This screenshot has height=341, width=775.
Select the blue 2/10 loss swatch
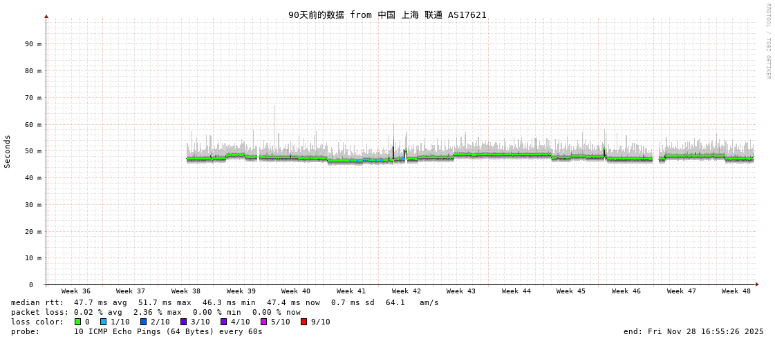pyautogui.click(x=144, y=322)
